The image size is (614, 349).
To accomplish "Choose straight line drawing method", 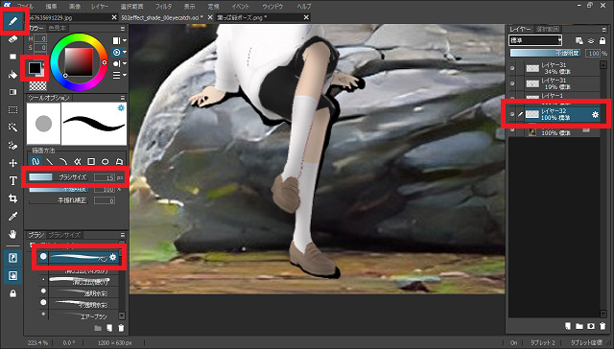I will tap(49, 161).
